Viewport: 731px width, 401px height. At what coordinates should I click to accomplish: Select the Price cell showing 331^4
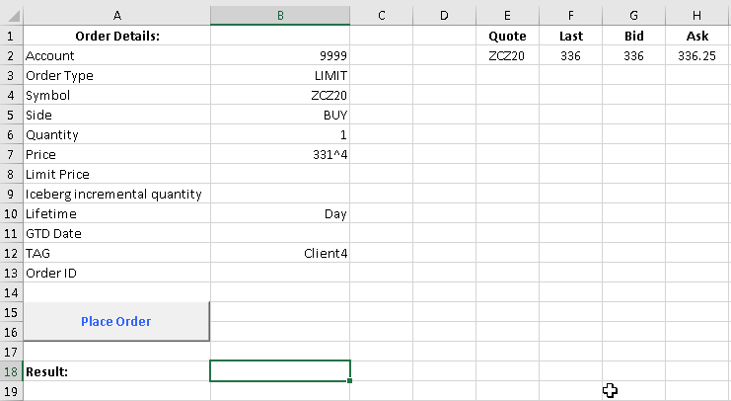[x=280, y=155]
